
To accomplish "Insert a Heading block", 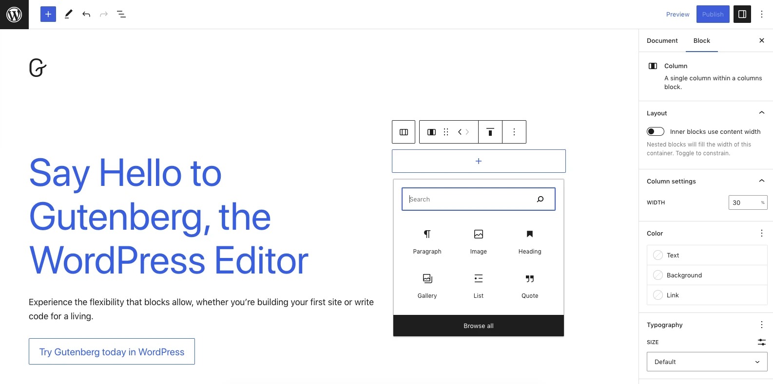I will [x=530, y=241].
